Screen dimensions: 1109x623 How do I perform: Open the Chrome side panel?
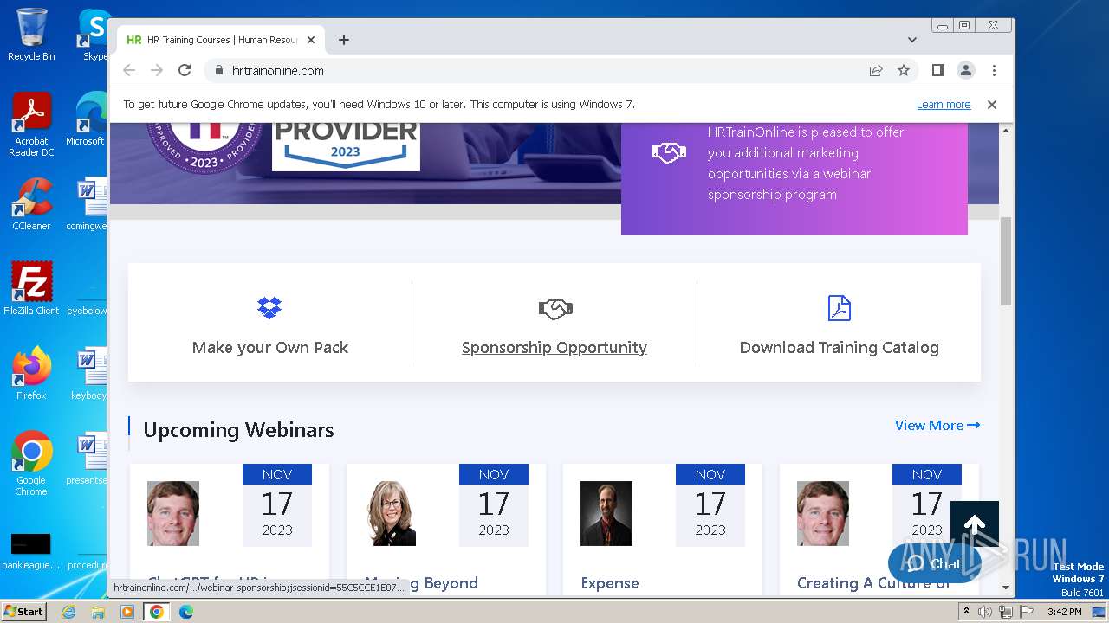938,70
